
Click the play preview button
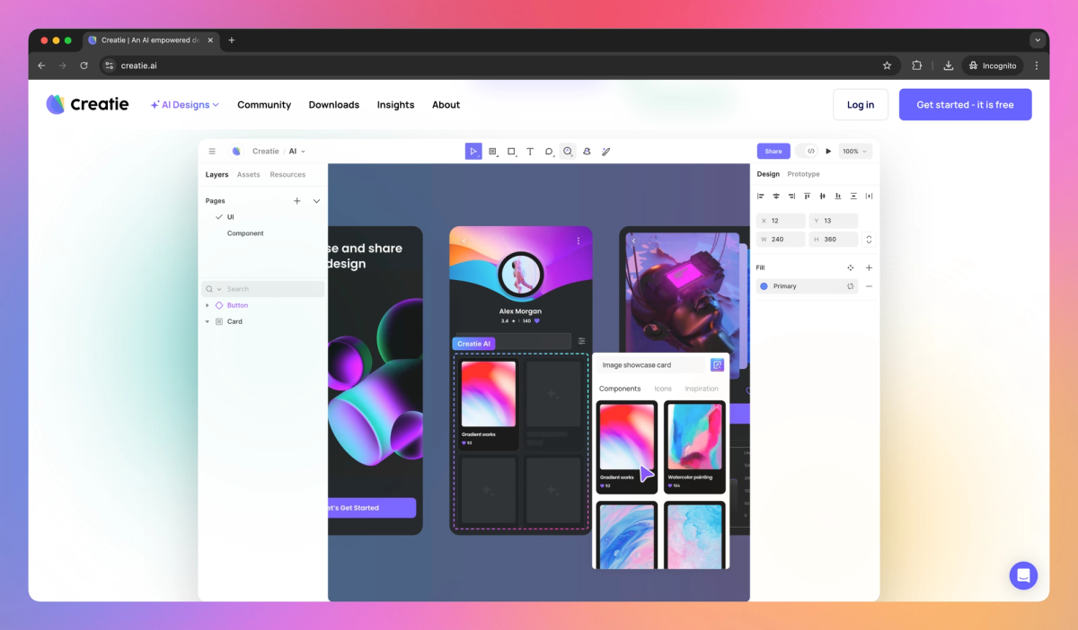[828, 152]
